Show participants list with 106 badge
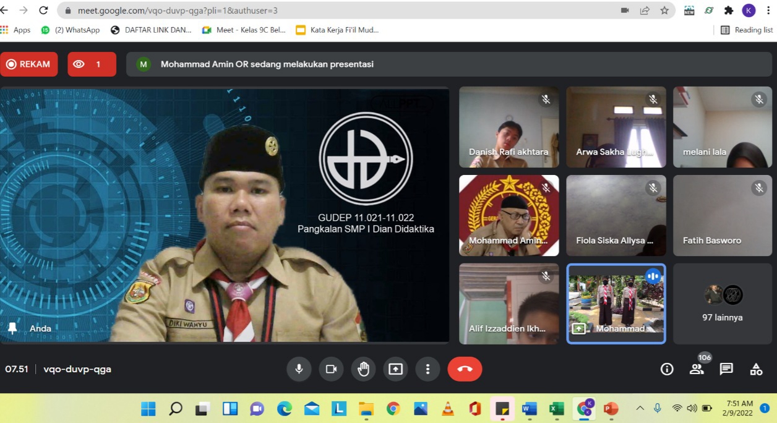This screenshot has height=423, width=777. (697, 369)
